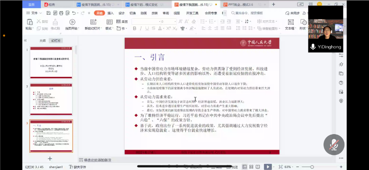369x170 pixels.
Task: Click the missing fonts (缺失字体) indicator
Action: [x=78, y=167]
